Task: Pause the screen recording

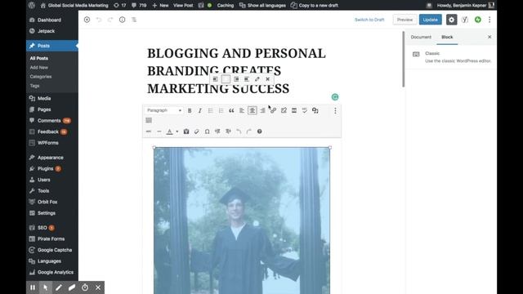Action: pyautogui.click(x=33, y=287)
